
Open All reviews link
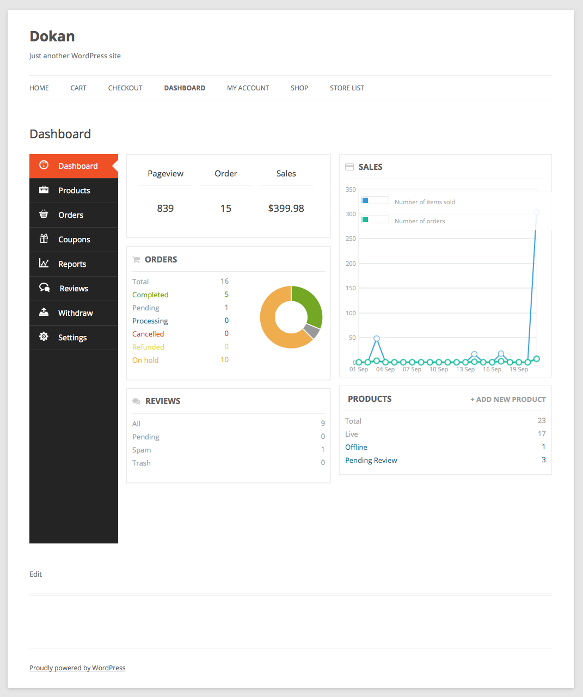136,424
